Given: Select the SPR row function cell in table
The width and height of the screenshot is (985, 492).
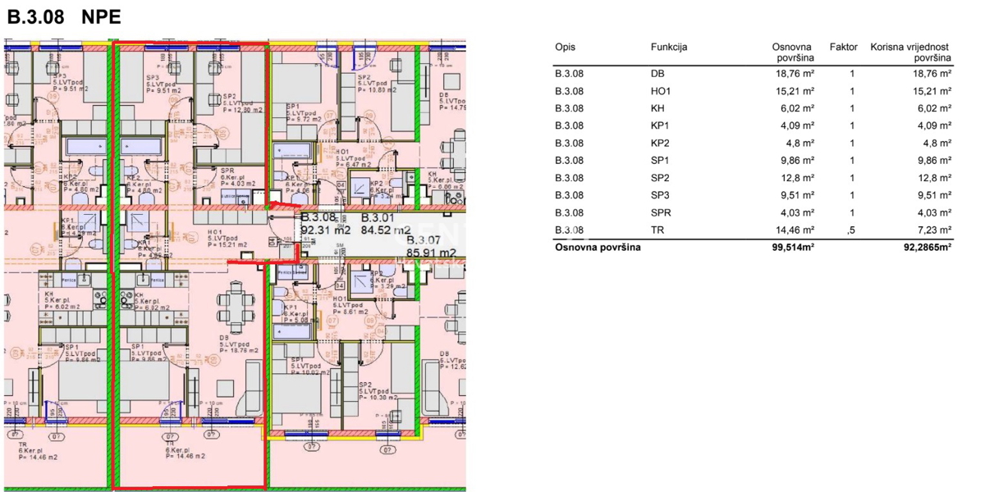Looking at the screenshot, I should [x=659, y=213].
